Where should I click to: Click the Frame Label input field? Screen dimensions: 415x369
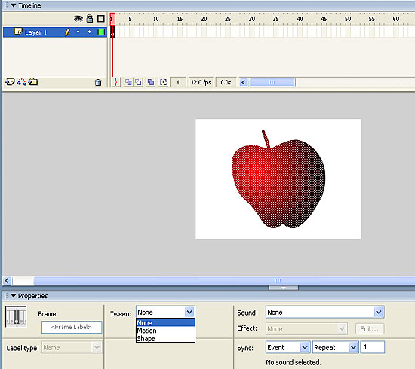72,327
